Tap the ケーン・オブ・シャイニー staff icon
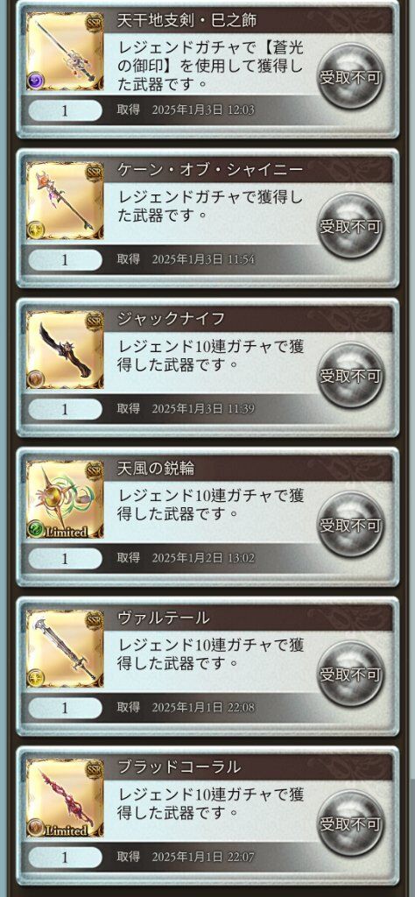The width and height of the screenshot is (415, 897). point(65,201)
